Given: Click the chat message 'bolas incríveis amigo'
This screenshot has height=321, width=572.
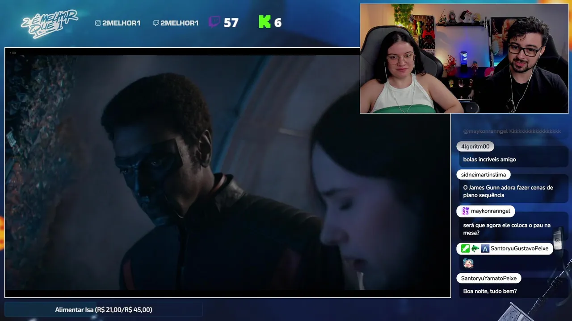Looking at the screenshot, I should (x=489, y=159).
